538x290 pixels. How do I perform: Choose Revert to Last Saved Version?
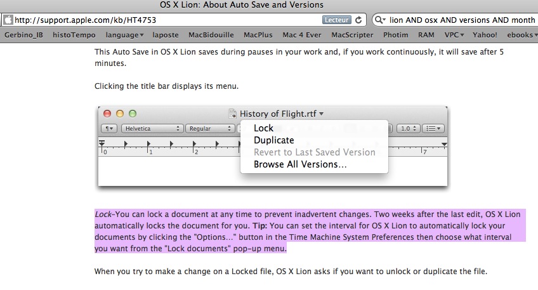pyautogui.click(x=314, y=152)
